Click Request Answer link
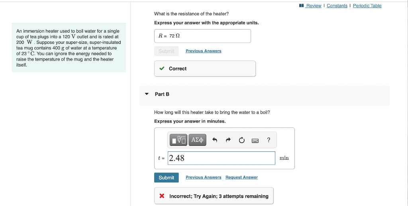 [241, 177]
